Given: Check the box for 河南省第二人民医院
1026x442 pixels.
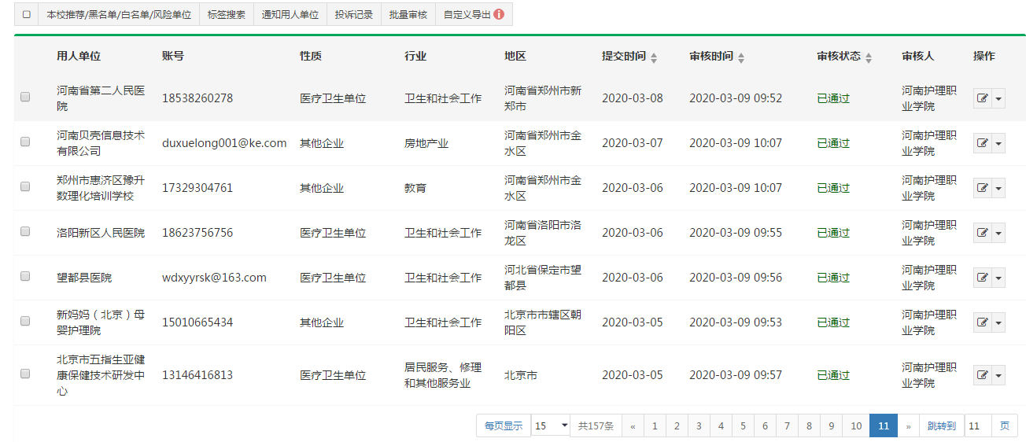Looking at the screenshot, I should pyautogui.click(x=25, y=98).
